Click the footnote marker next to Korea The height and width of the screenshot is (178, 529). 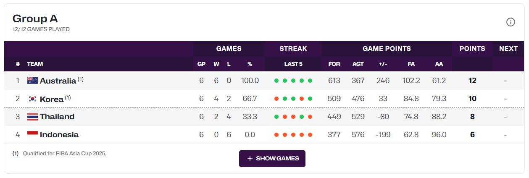click(x=68, y=97)
